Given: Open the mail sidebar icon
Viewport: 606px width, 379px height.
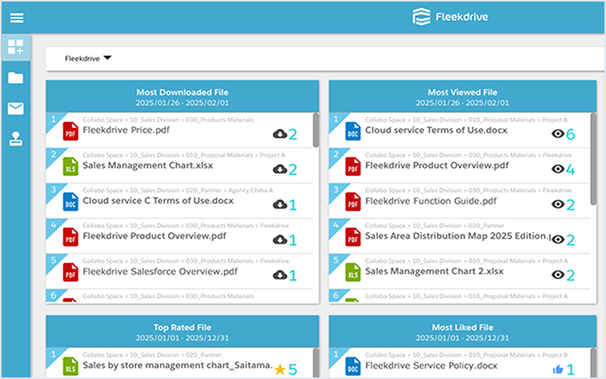Looking at the screenshot, I should click(x=15, y=108).
